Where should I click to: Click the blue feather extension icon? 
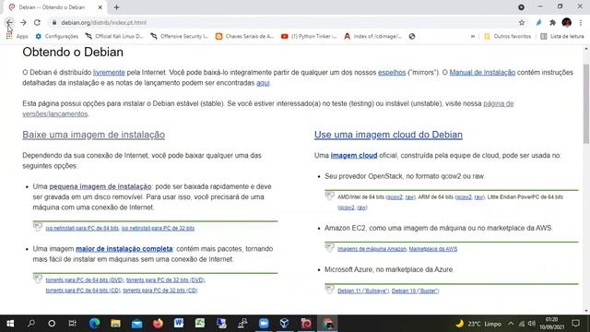pos(538,22)
